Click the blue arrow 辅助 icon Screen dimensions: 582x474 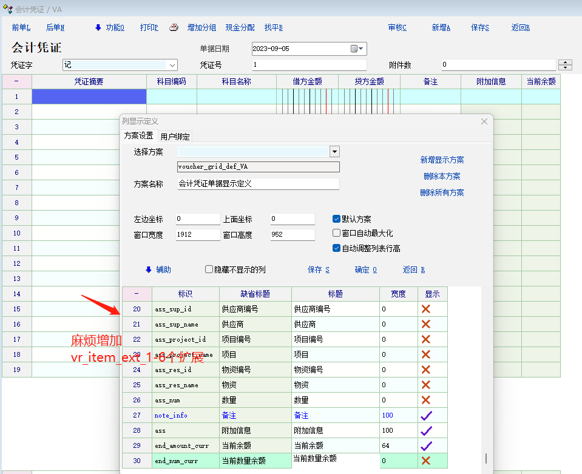148,269
